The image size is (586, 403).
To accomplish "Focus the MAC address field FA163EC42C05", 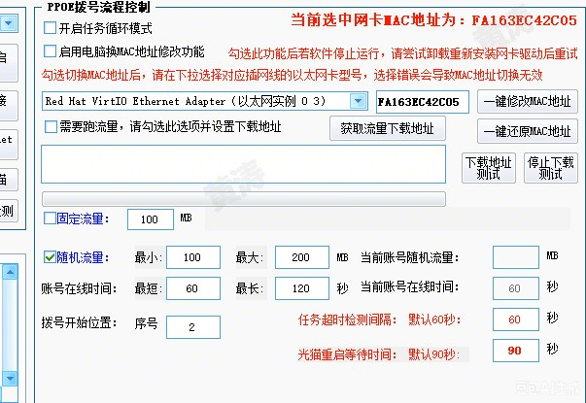I will click(423, 102).
